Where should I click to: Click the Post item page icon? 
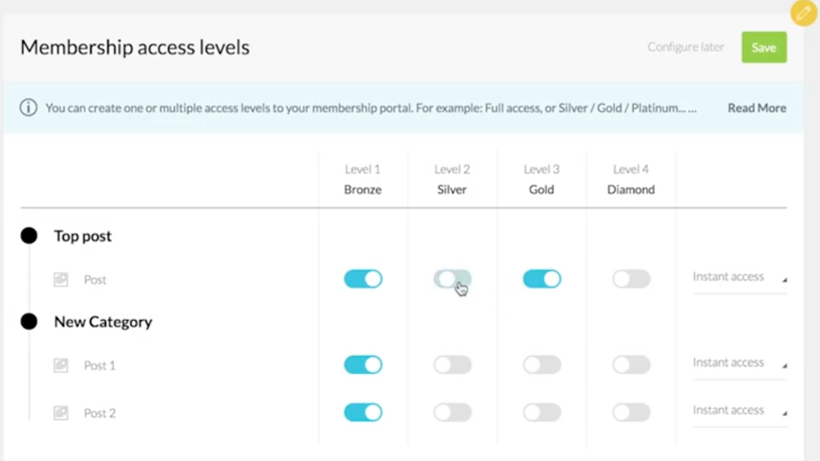[x=61, y=280]
